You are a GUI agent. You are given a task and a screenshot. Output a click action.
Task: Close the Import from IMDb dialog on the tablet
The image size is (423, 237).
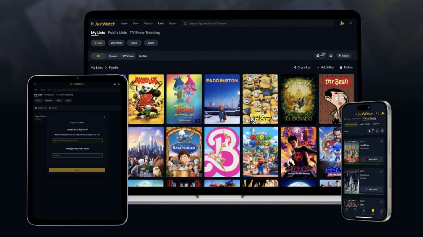104,117
